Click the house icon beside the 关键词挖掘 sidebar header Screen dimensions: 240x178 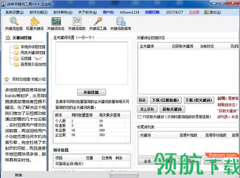pyautogui.click(x=8, y=38)
